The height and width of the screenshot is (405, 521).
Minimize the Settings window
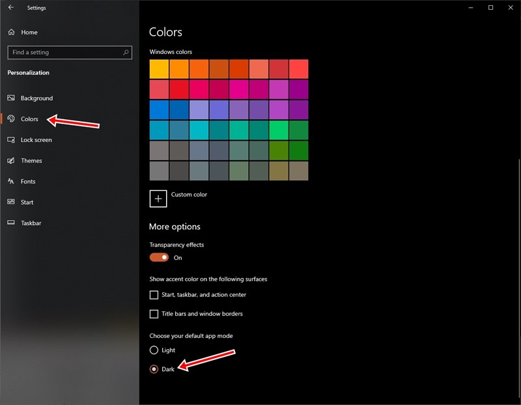471,7
